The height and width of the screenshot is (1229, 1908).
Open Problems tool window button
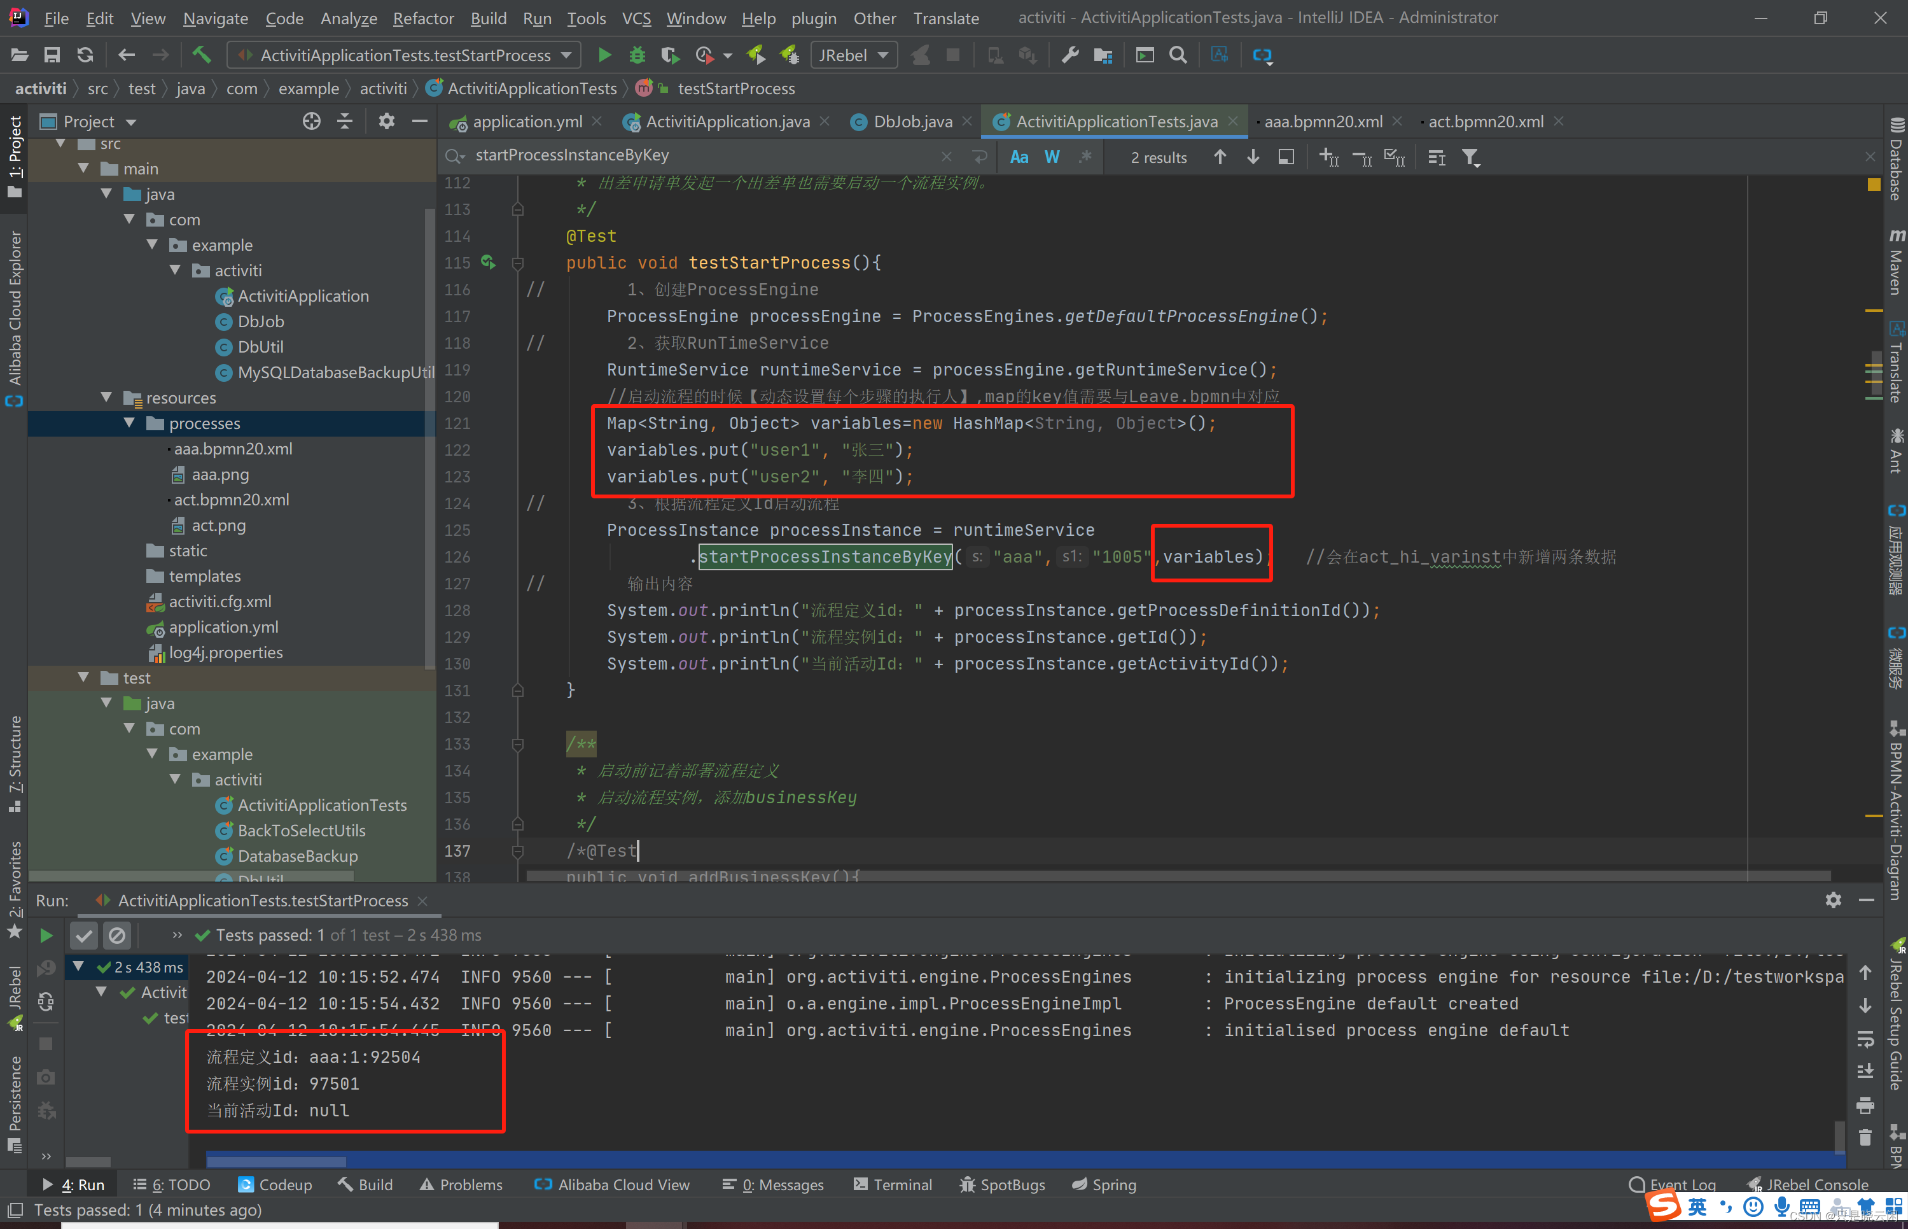click(462, 1184)
